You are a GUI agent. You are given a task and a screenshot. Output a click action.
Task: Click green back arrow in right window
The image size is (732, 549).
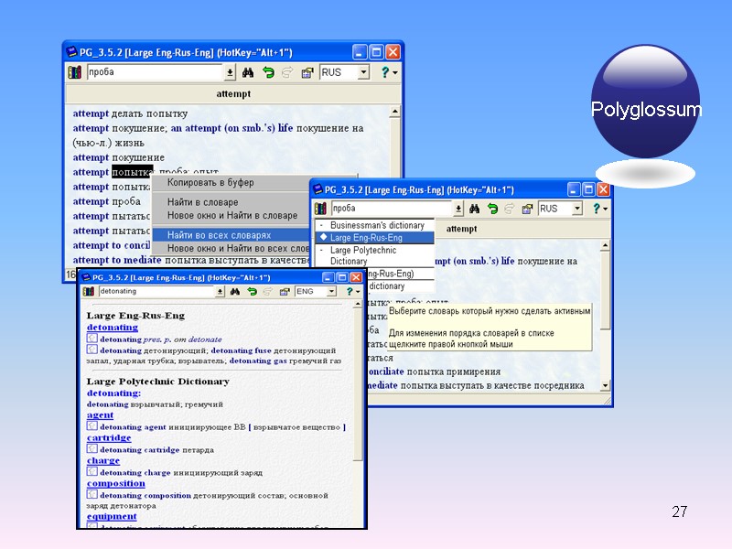coord(492,209)
